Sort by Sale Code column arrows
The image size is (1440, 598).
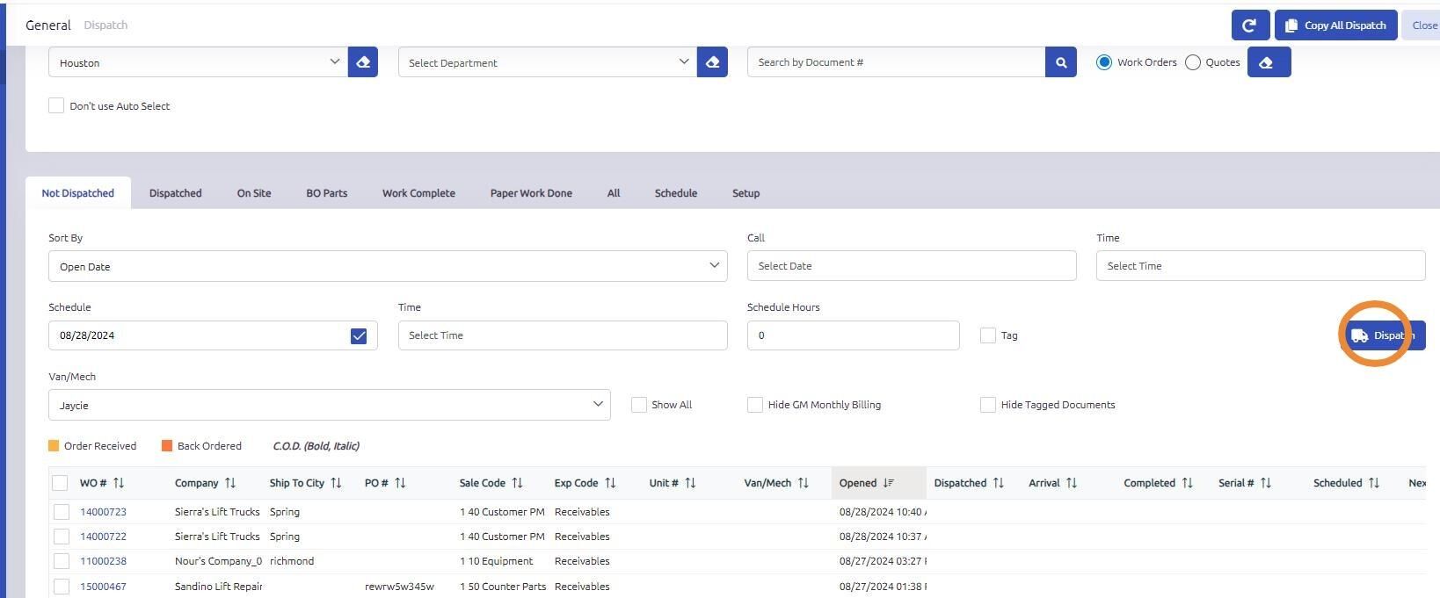pos(517,483)
